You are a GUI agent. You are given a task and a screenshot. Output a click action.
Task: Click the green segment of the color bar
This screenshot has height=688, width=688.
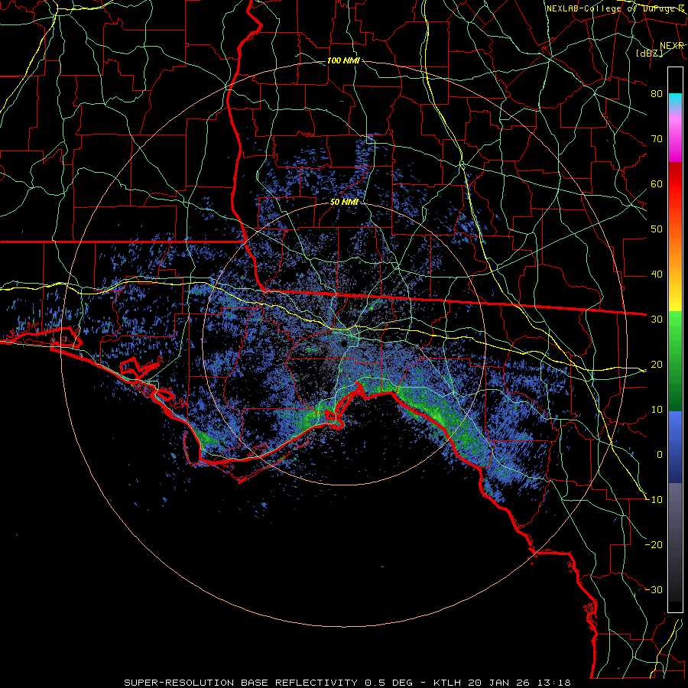tap(675, 361)
